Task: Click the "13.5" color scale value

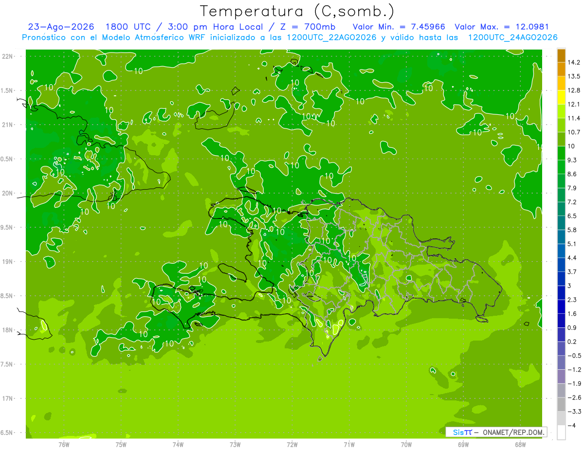Action: (574, 76)
